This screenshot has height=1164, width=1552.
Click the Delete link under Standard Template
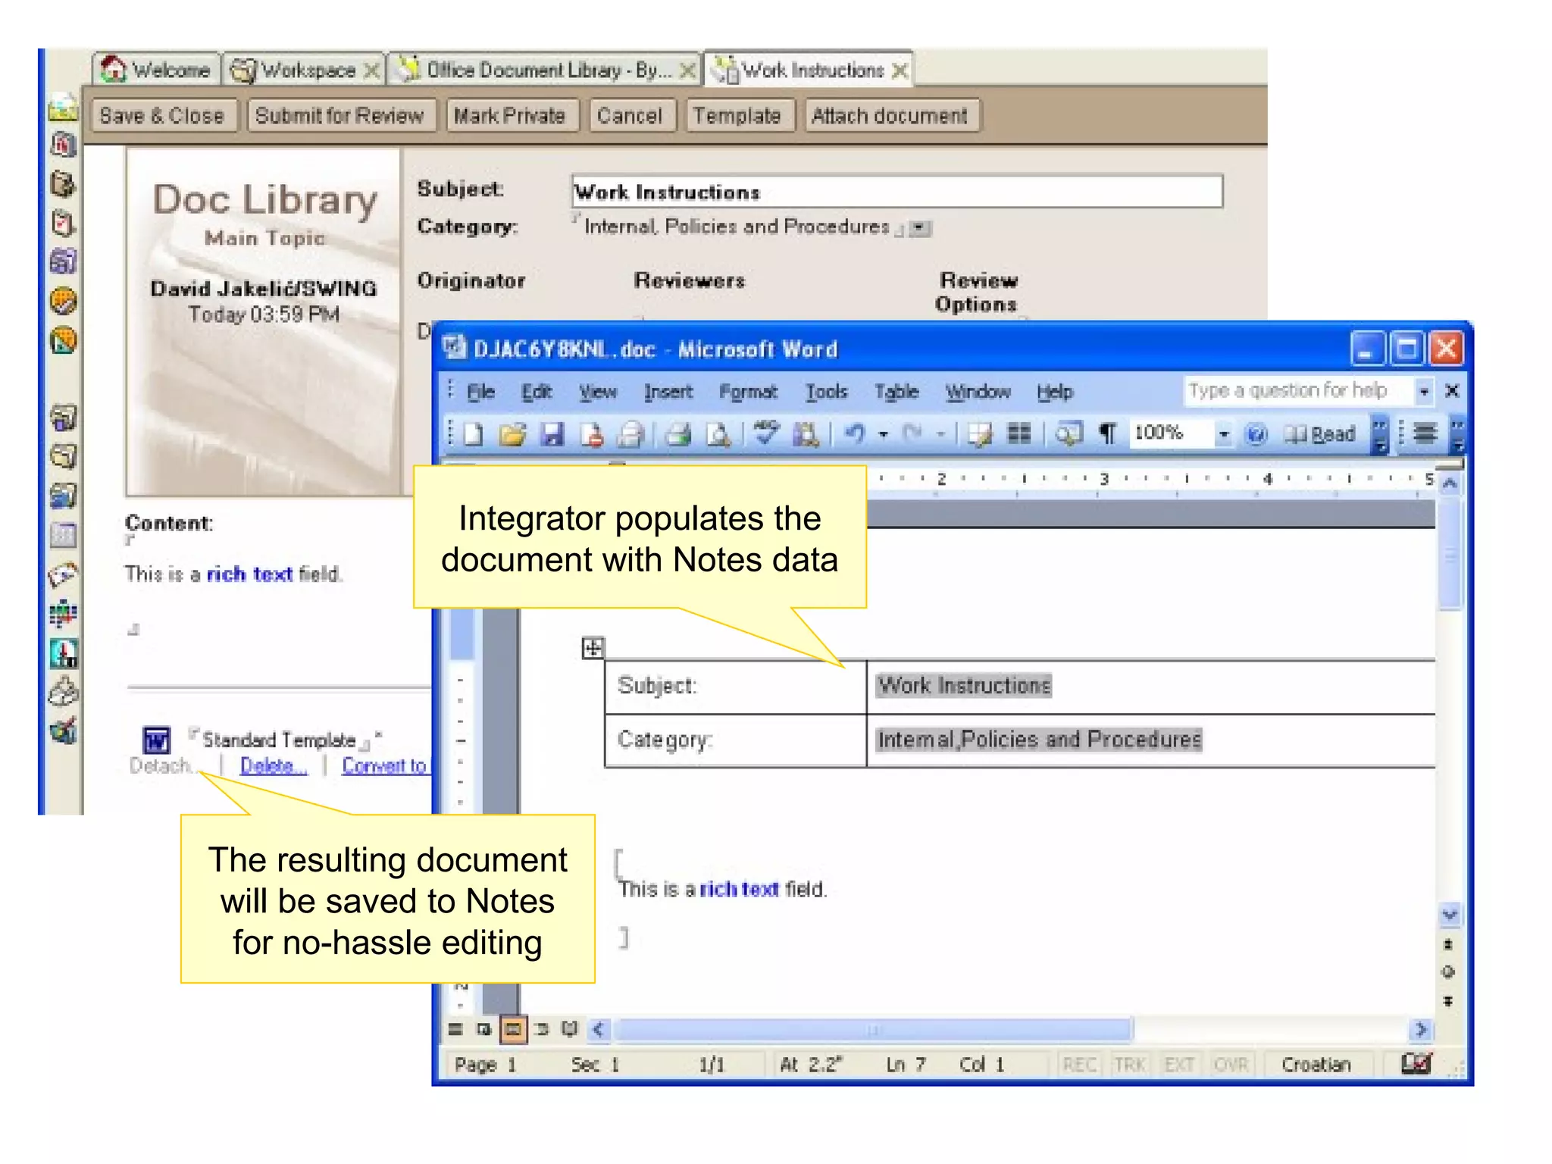click(274, 766)
